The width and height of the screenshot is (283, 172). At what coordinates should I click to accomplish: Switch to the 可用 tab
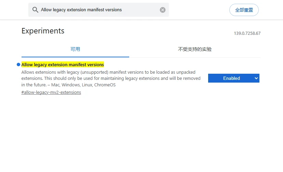coord(75,49)
